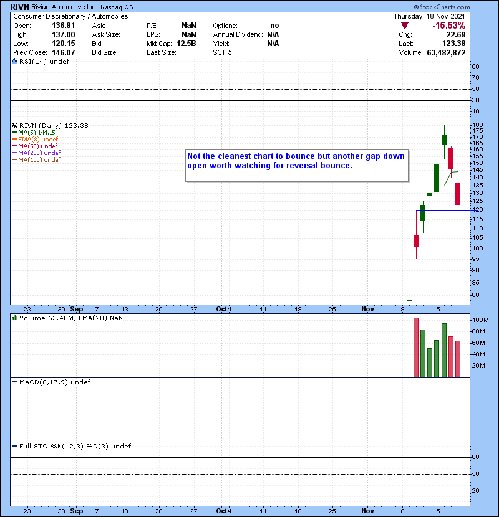Click the volume bars icon beside Volume 63.48M
The width and height of the screenshot is (499, 517).
[14, 318]
